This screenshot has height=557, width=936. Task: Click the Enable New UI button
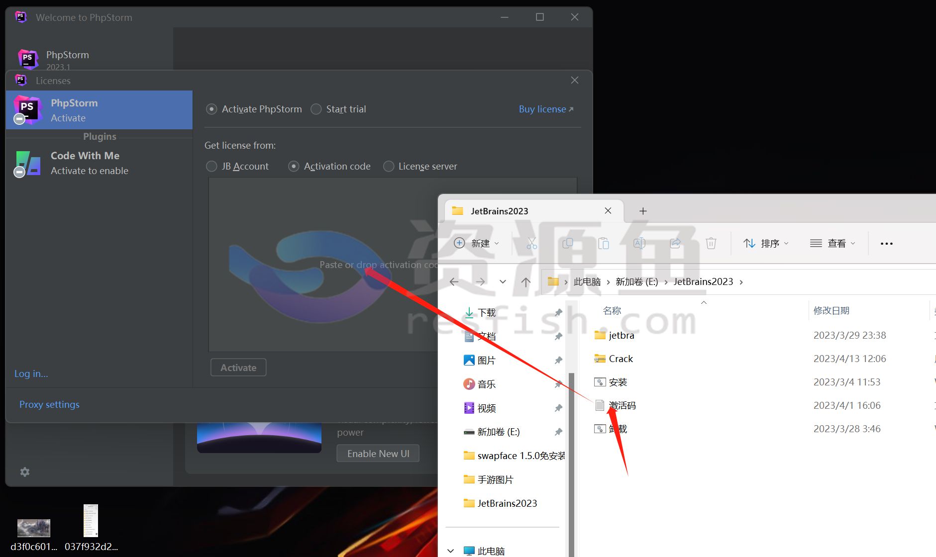click(378, 454)
